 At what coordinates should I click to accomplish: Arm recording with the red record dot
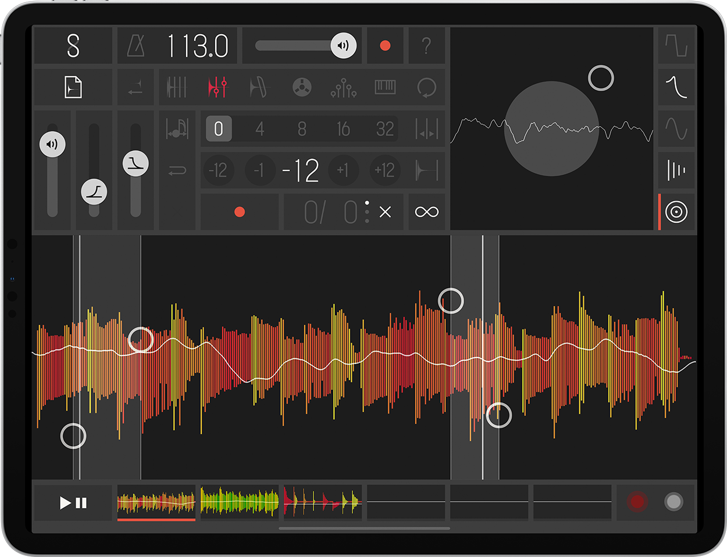(384, 45)
